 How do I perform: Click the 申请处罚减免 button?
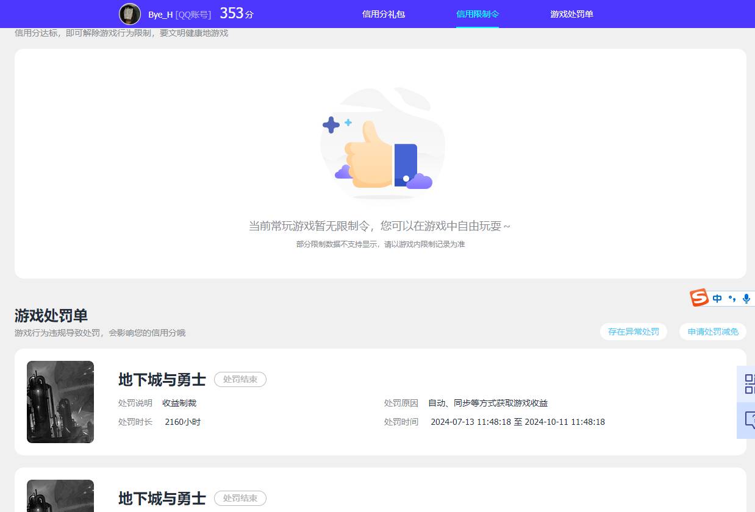click(712, 332)
